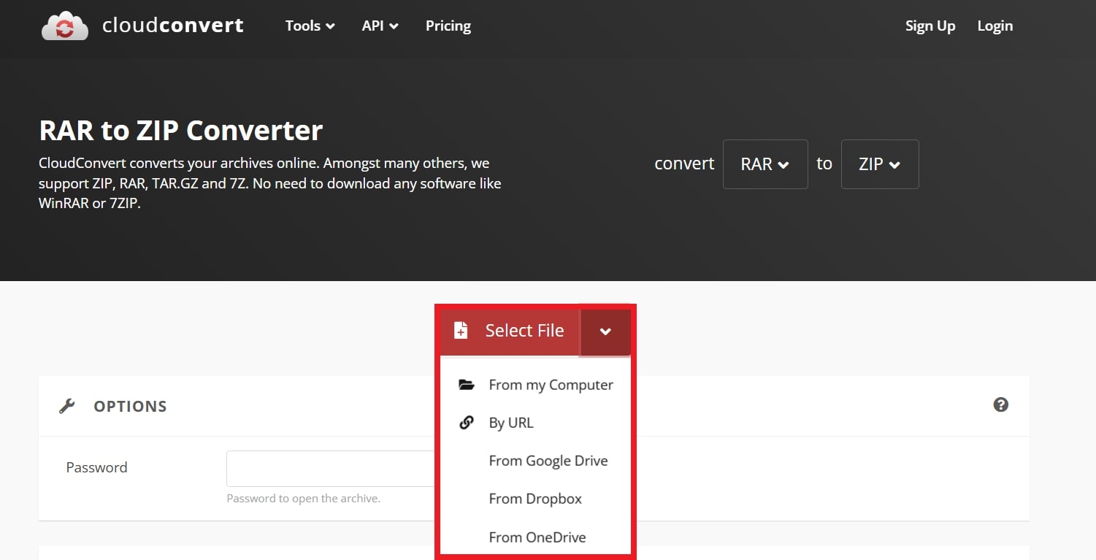This screenshot has width=1096, height=560.
Task: Choose From Dropbox option
Action: 536,499
